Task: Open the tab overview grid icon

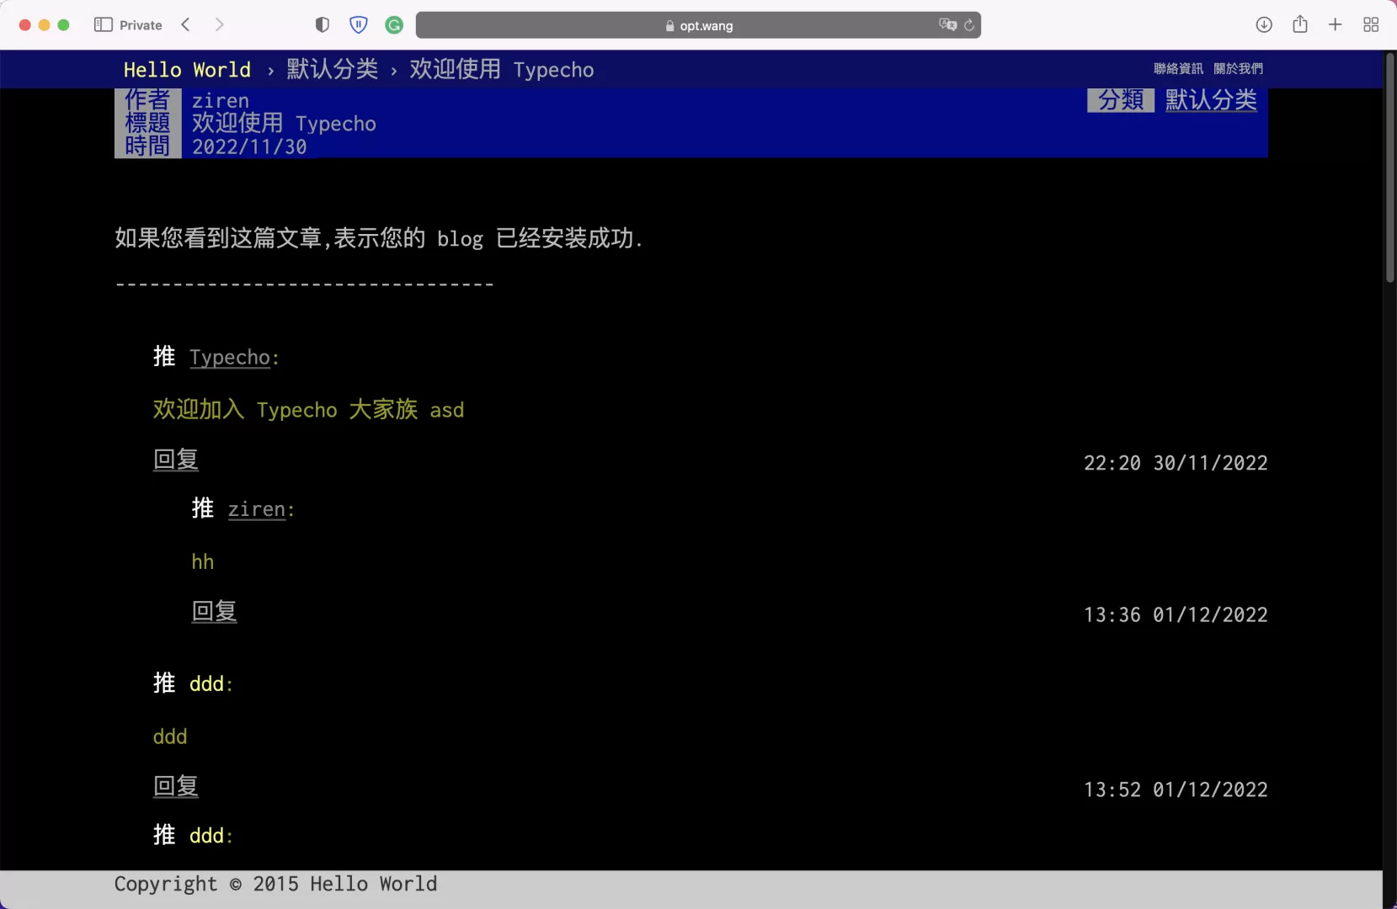Action: [x=1372, y=24]
